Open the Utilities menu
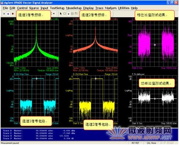This screenshot has width=179, height=145. pyautogui.click(x=124, y=8)
